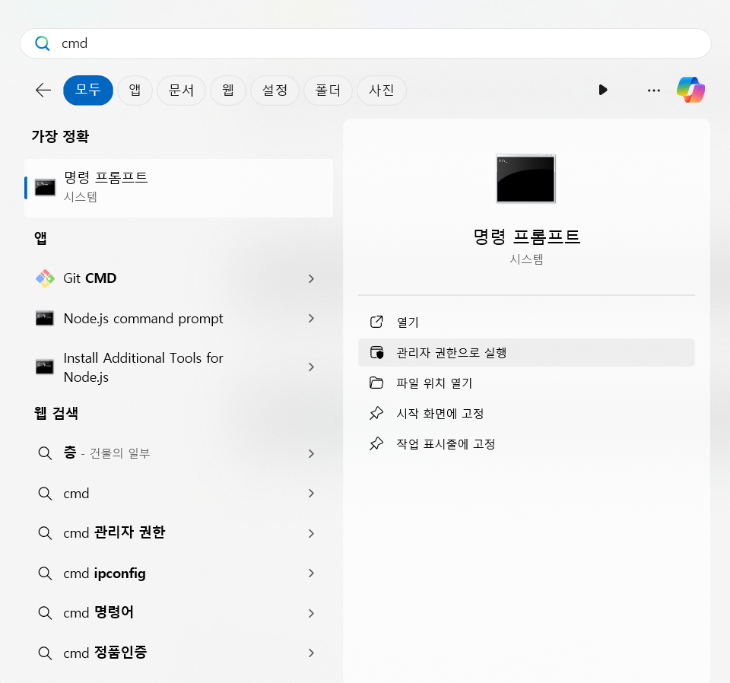Expand the cmd 관리자 권한 chevron

(x=312, y=534)
